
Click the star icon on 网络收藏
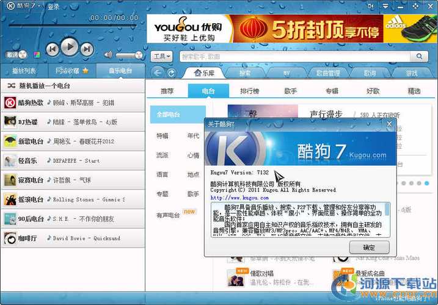(86, 71)
